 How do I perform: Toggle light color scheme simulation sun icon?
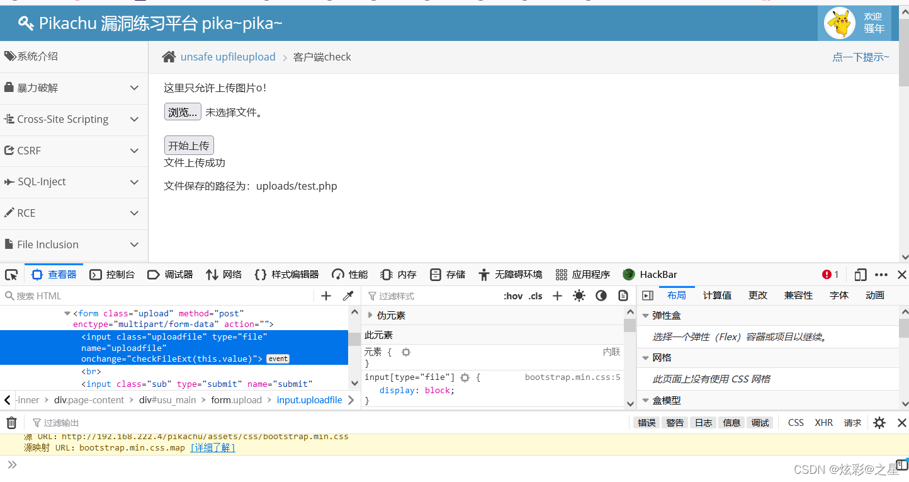click(579, 296)
